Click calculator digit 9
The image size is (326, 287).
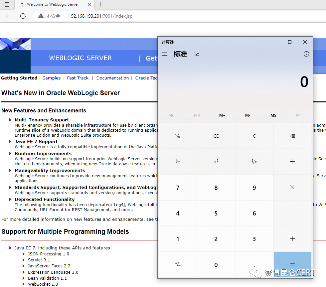254,188
